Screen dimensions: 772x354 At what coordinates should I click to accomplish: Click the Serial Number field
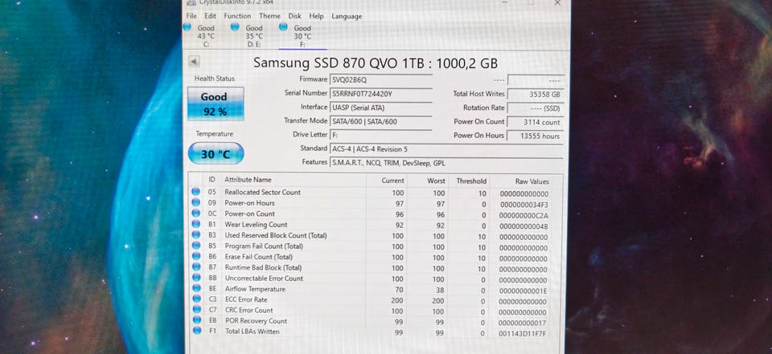tap(381, 93)
